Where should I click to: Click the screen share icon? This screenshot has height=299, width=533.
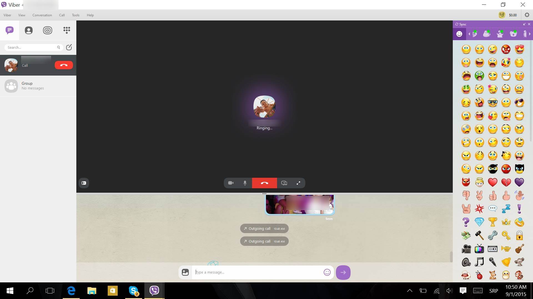[284, 183]
